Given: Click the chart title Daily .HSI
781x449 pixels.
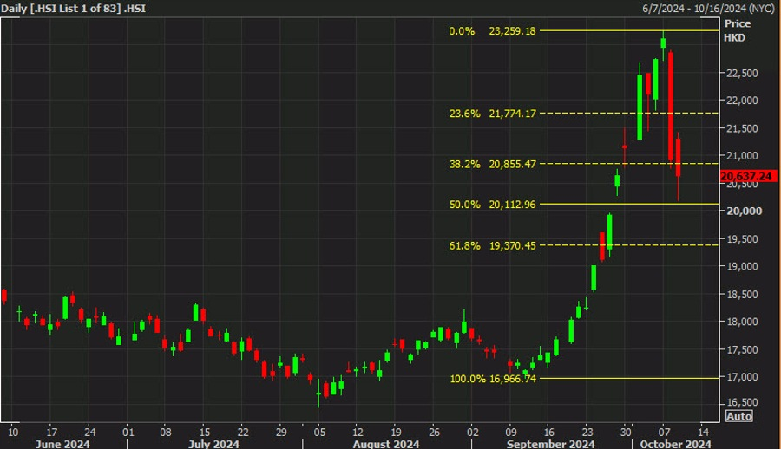Looking at the screenshot, I should click(x=74, y=9).
